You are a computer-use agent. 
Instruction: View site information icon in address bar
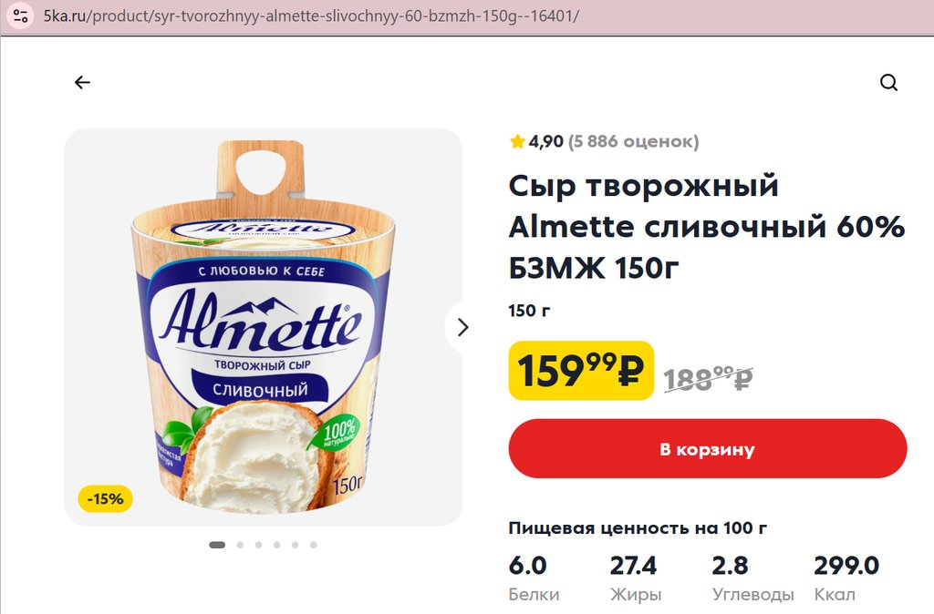[x=21, y=17]
